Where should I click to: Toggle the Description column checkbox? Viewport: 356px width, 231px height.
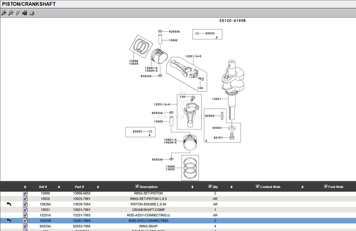point(137,187)
